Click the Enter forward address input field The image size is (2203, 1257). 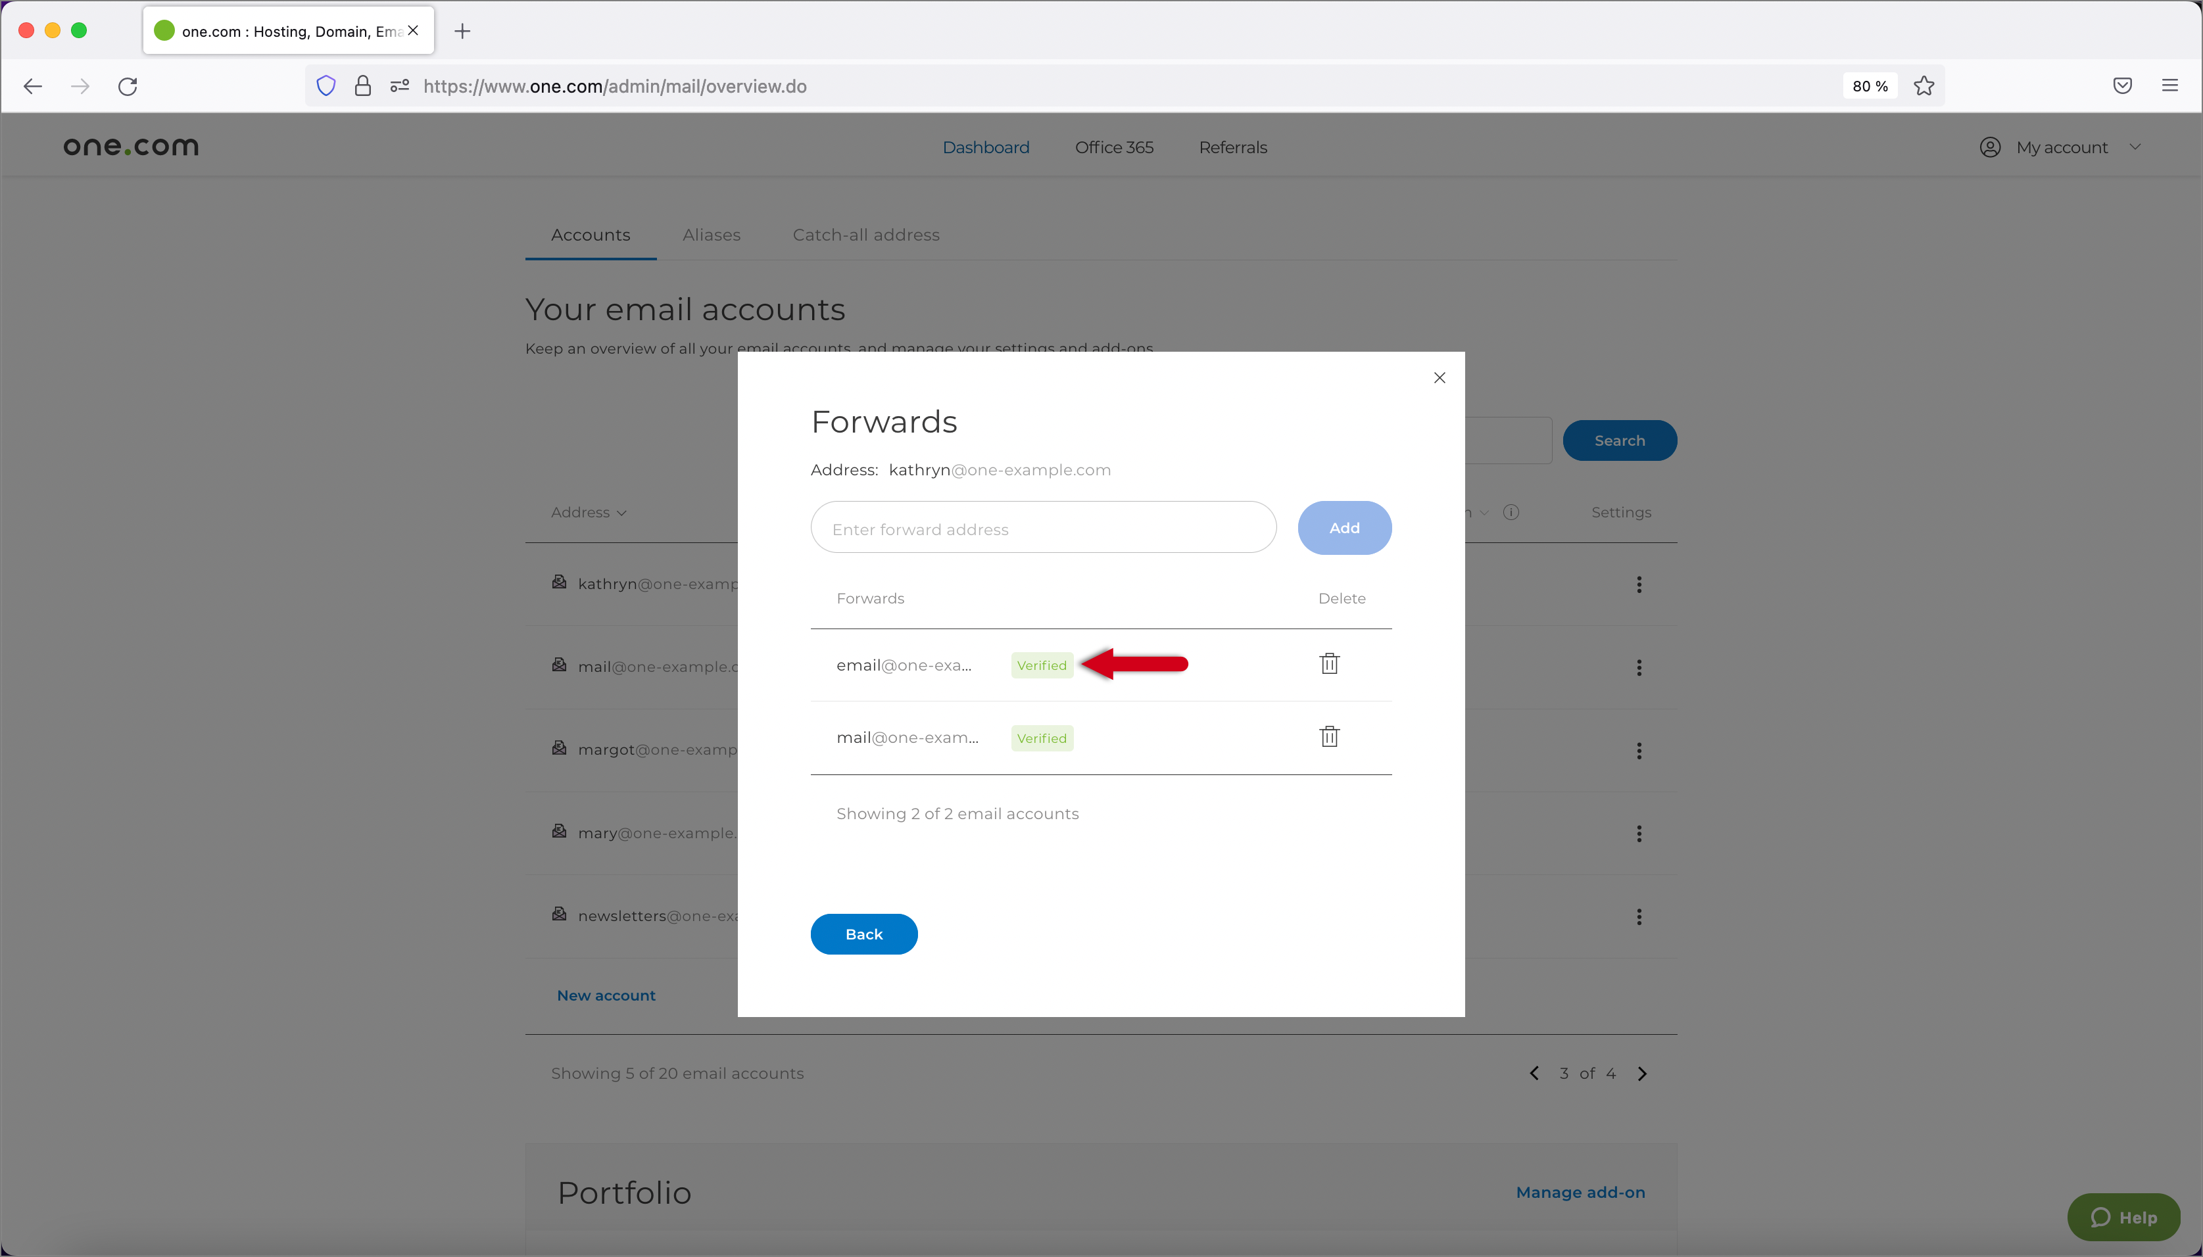click(x=1044, y=527)
